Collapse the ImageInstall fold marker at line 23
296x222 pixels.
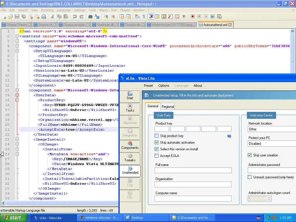[17, 139]
